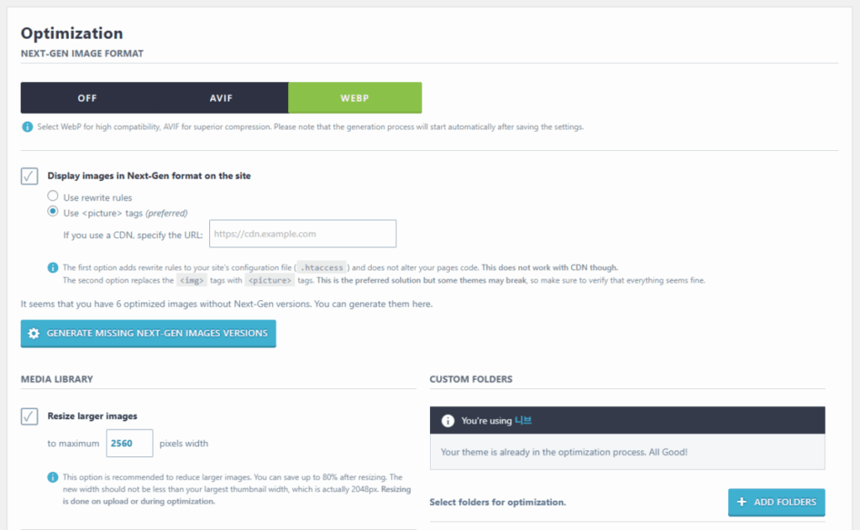Click the 'Resize larger images' label
This screenshot has width=860, height=530.
pos(92,416)
